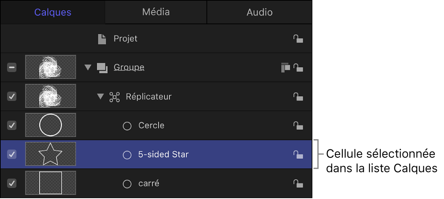Lock the Réplicateur layer
Image resolution: width=444 pixels, height=199 pixels.
[298, 97]
